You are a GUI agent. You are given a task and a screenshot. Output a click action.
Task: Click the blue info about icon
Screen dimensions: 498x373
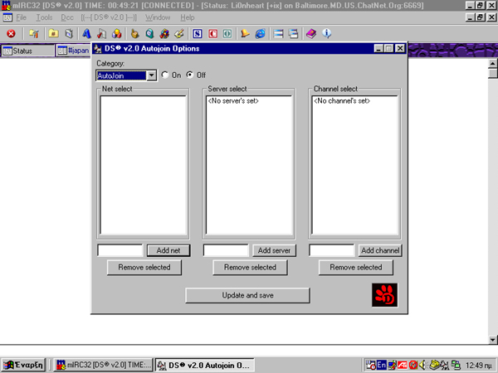[326, 34]
